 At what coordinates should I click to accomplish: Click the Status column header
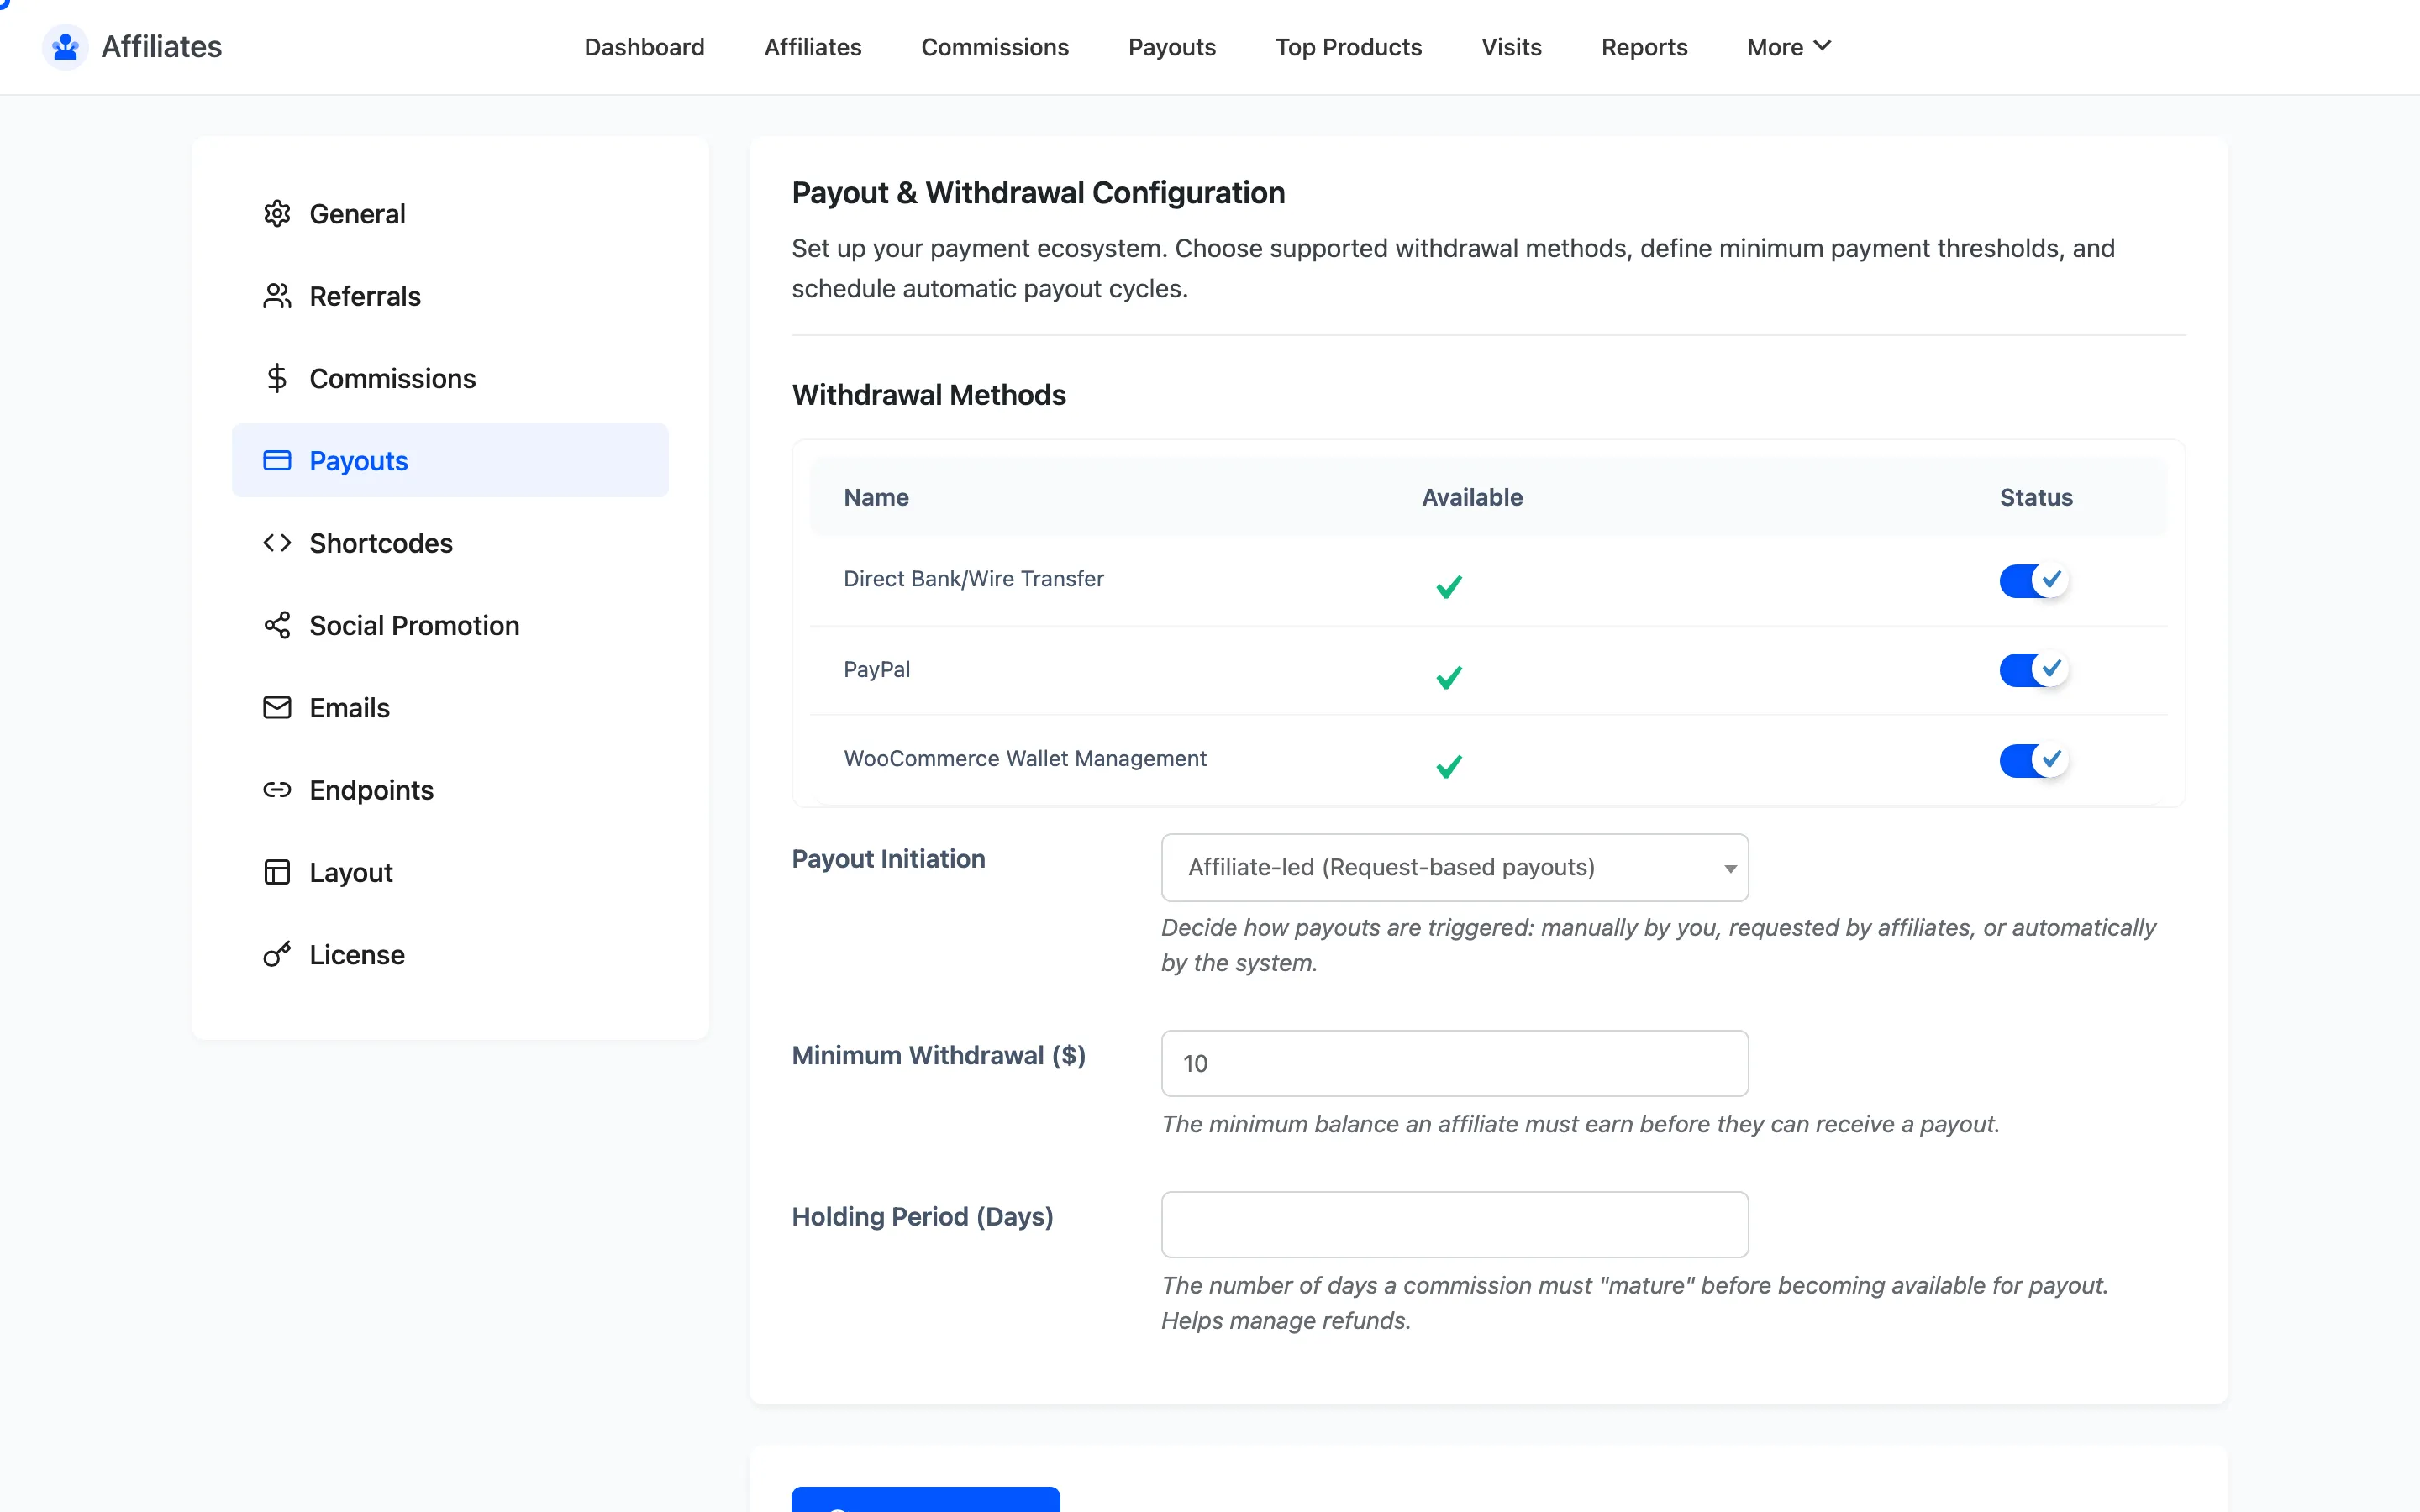(x=2036, y=497)
